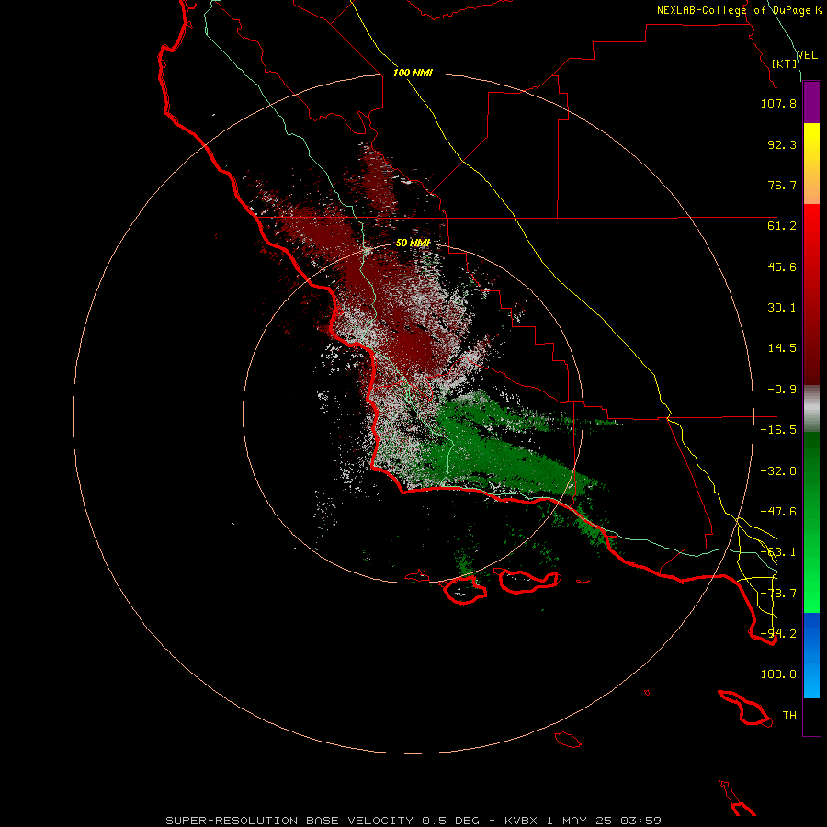Click the -109.8 legend value
Image resolution: width=827 pixels, height=827 pixels.
pos(775,674)
